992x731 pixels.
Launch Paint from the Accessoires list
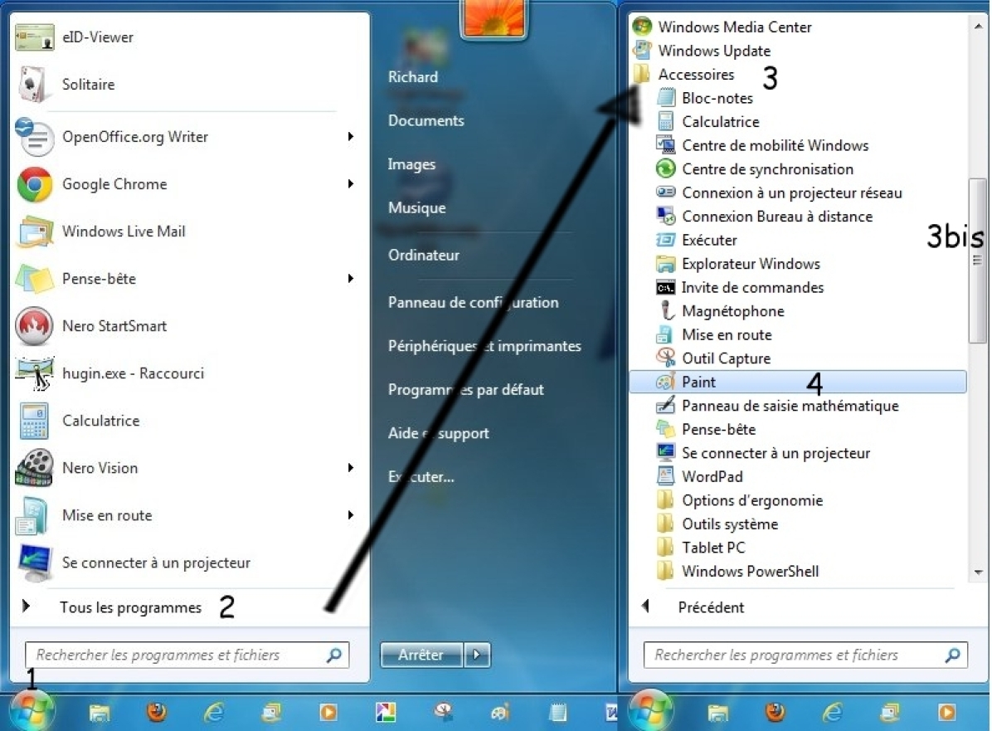pyautogui.click(x=698, y=383)
